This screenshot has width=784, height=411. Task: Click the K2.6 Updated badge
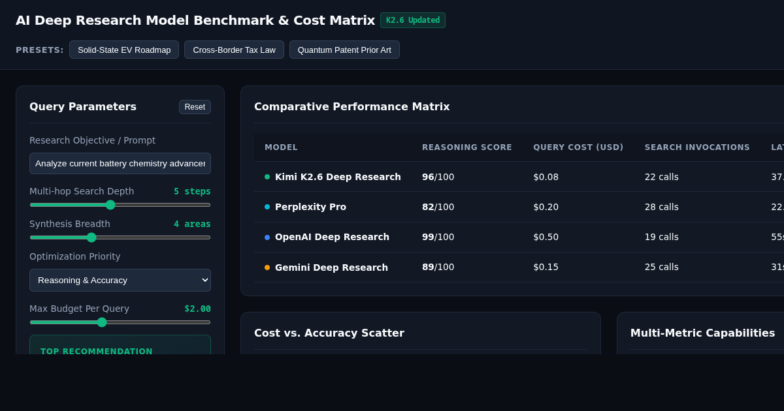[413, 20]
